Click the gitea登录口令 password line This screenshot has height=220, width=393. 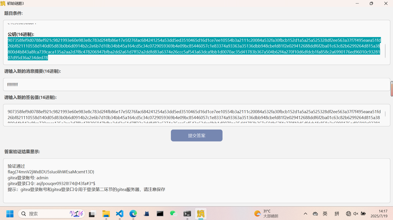pos(51,183)
